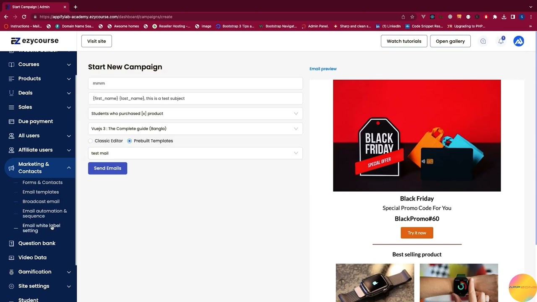This screenshot has width=537, height=302.
Task: Bookmark page with the star icon
Action: [x=412, y=17]
